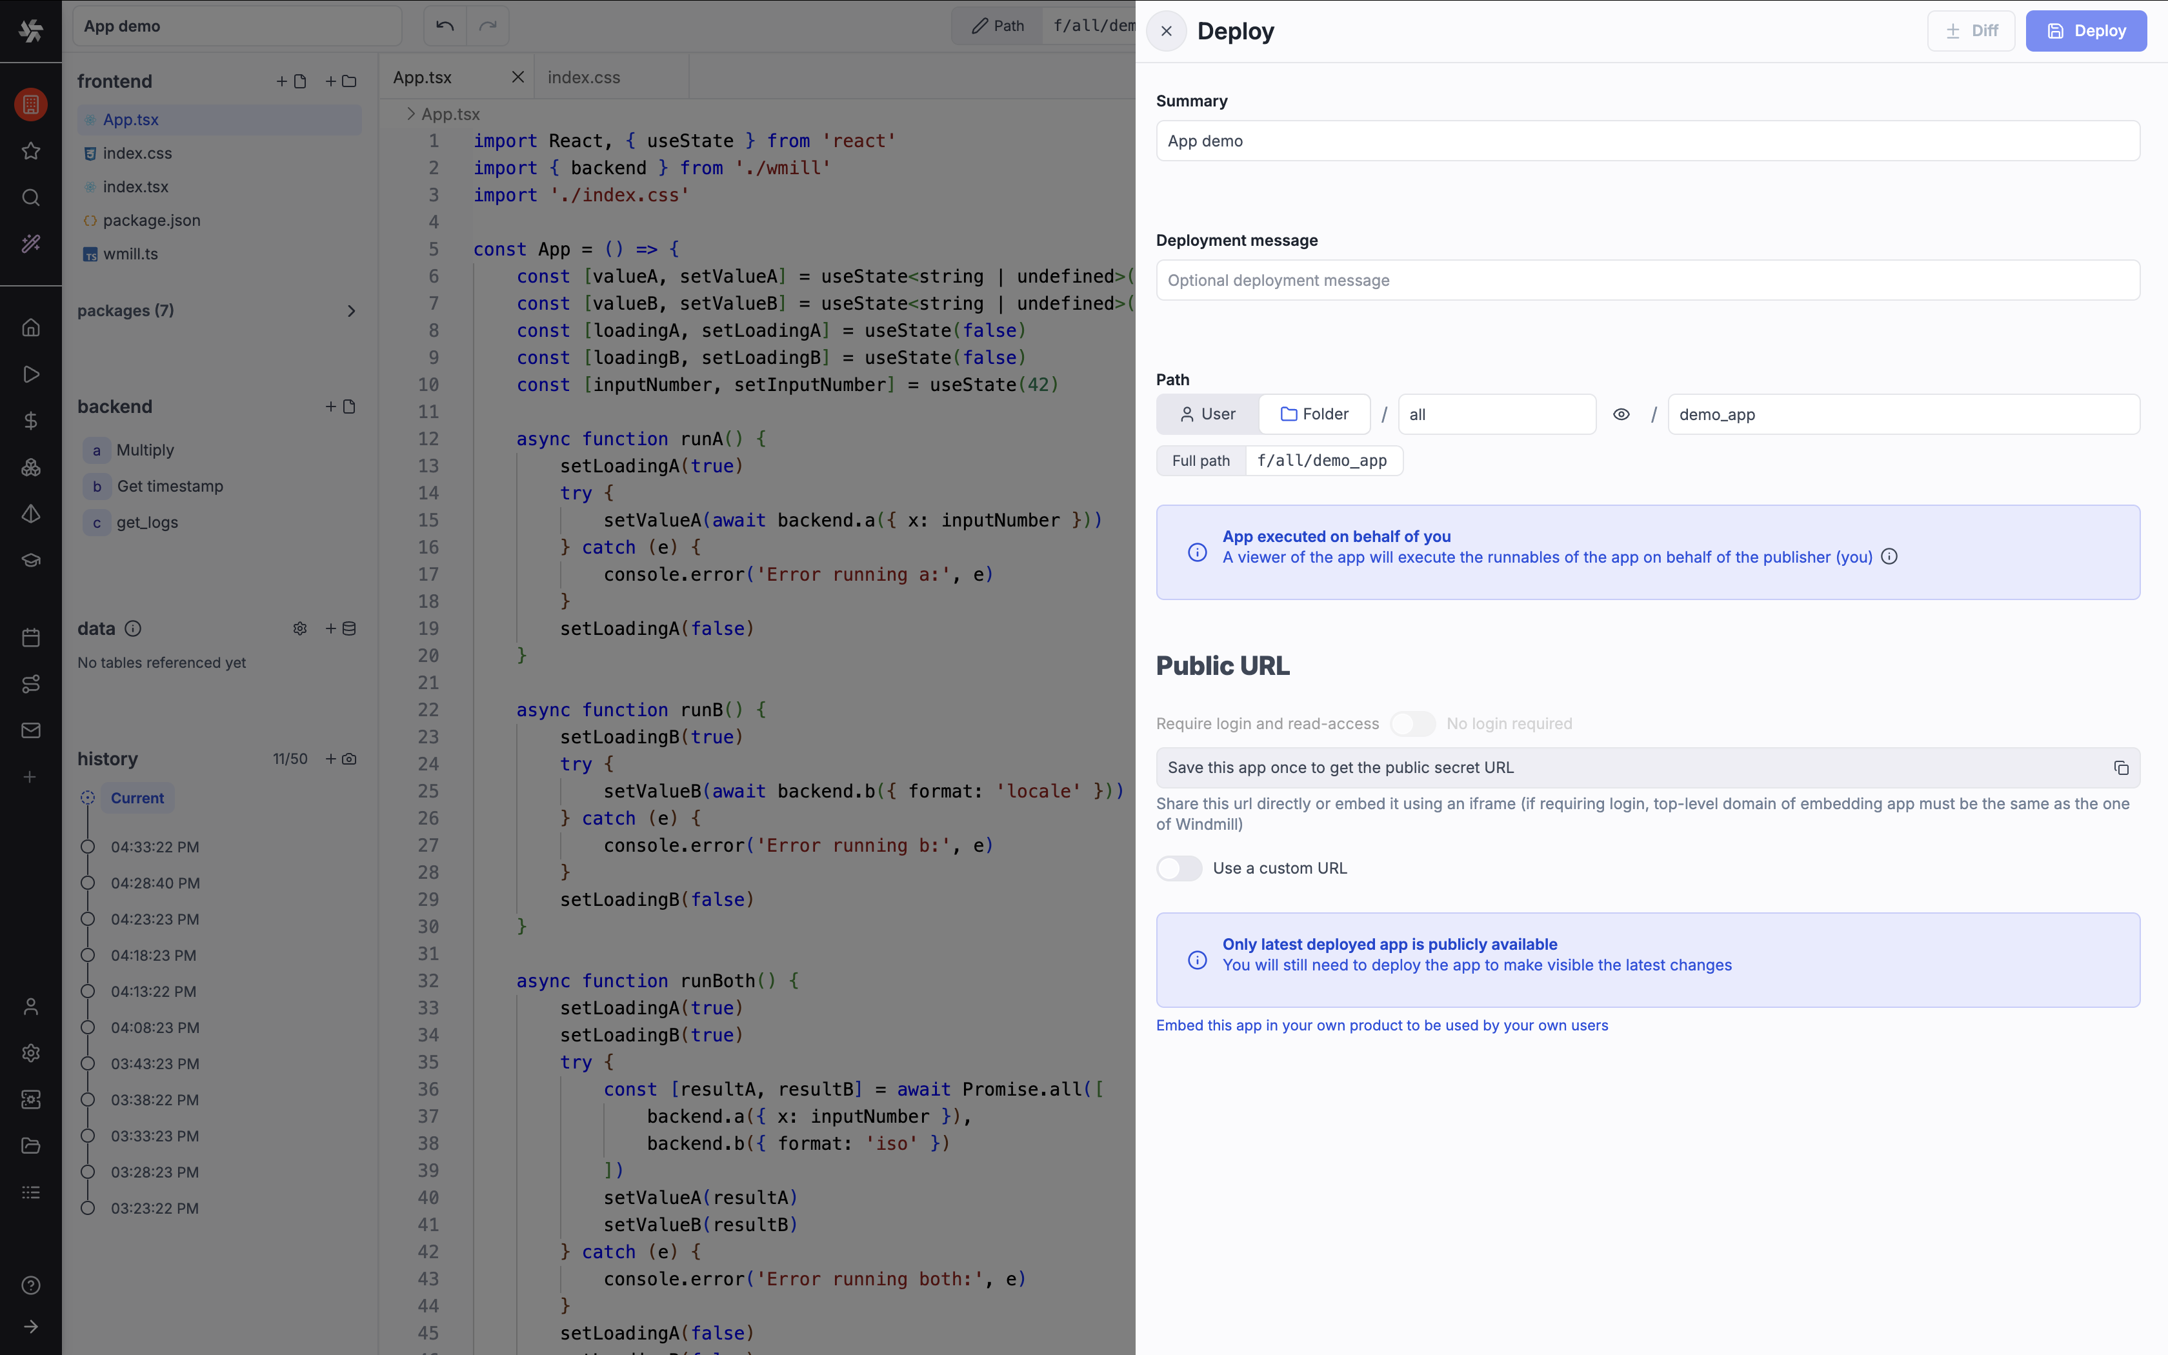The image size is (2168, 1355).
Task: Click the Deployment message input field
Action: pyautogui.click(x=1647, y=281)
